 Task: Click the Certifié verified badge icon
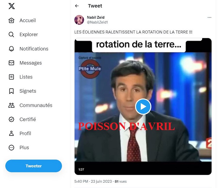(11, 119)
